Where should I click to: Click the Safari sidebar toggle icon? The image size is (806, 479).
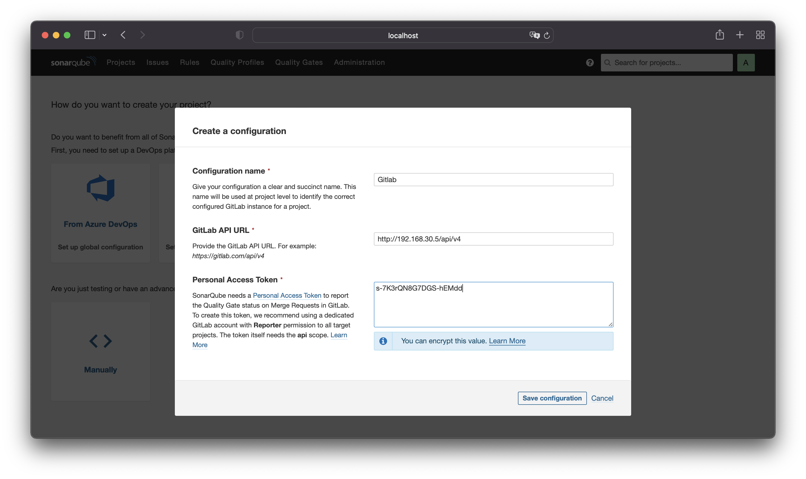(x=90, y=35)
